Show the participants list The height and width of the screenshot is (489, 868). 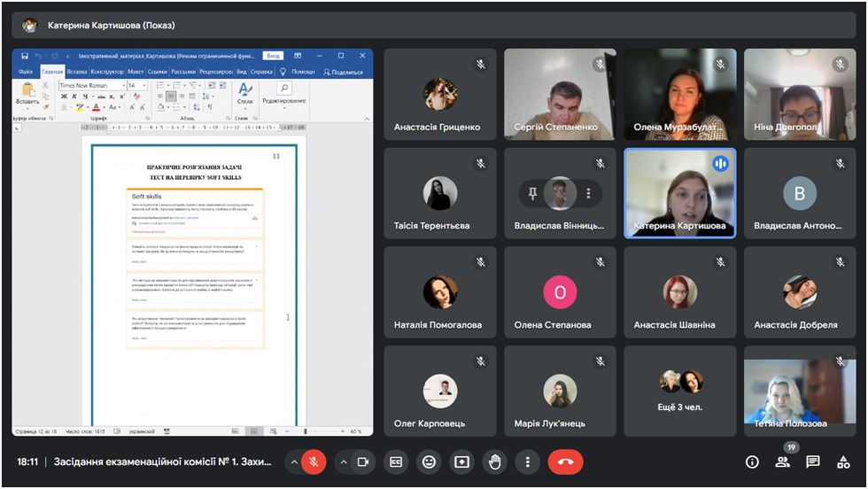(x=782, y=462)
